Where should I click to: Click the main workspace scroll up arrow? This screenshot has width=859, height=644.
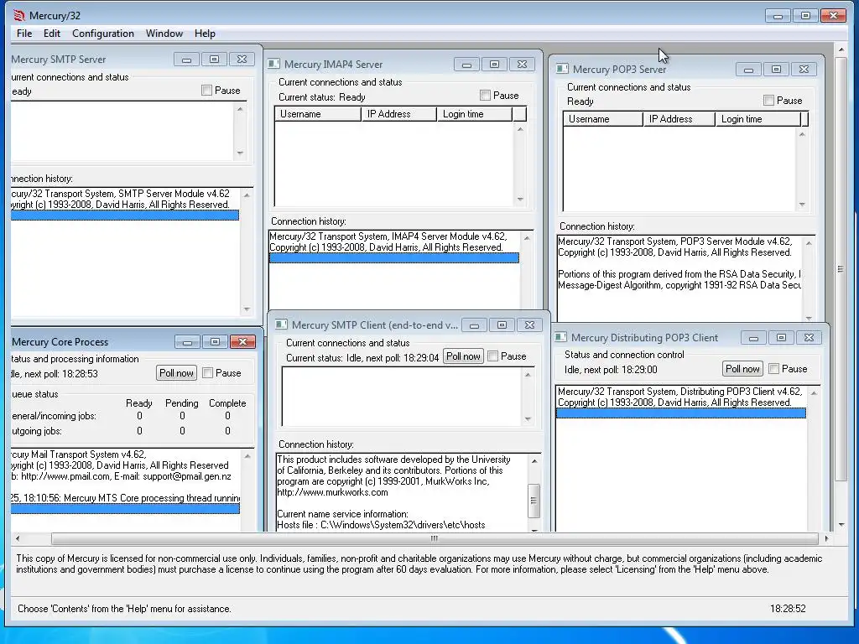[841, 49]
